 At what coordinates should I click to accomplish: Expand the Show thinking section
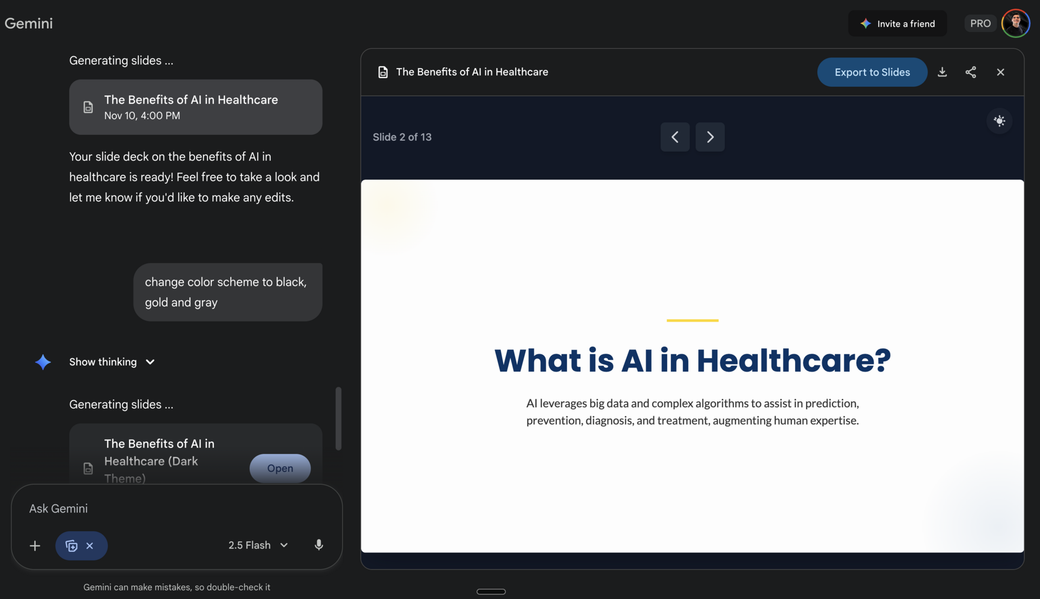pyautogui.click(x=111, y=362)
